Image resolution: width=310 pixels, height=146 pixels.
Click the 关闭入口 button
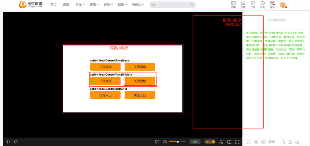coord(140,95)
